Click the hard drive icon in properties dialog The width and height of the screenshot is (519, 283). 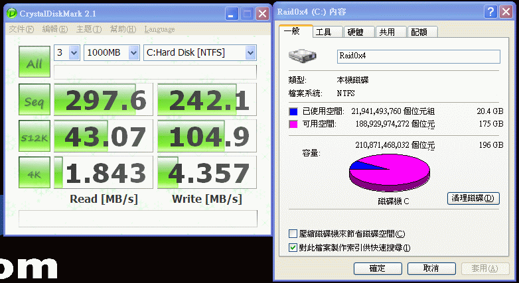[302, 55]
